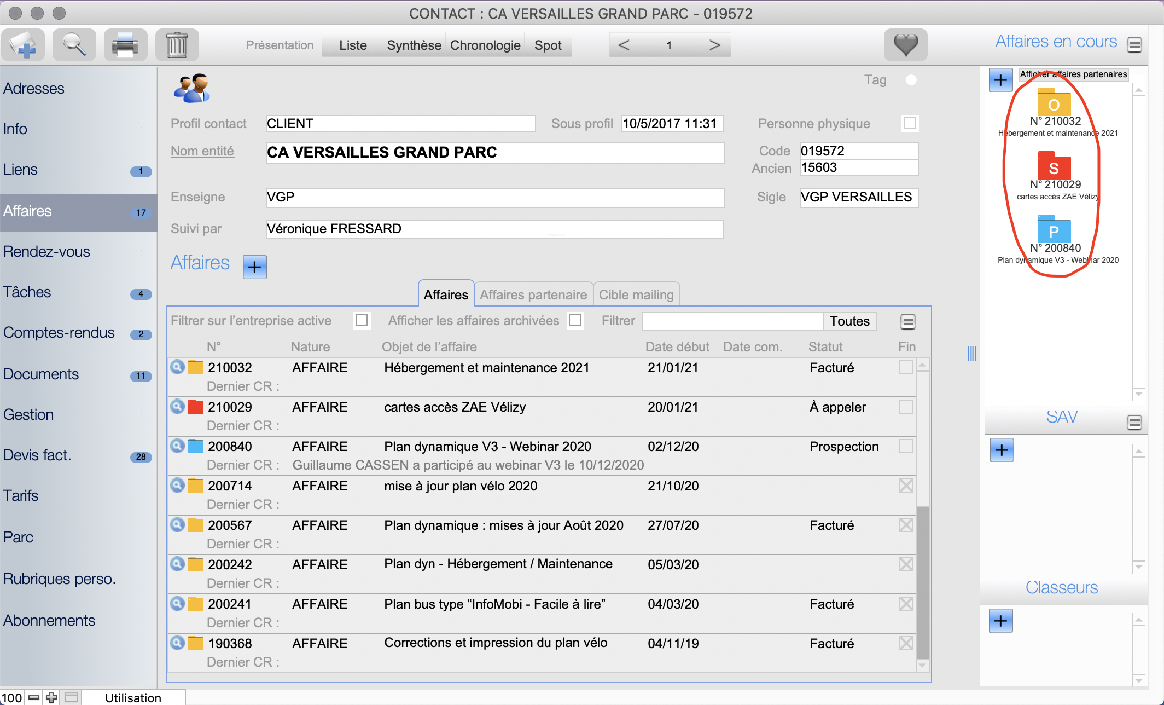Open orange folder N° 210032
The width and height of the screenshot is (1164, 705).
click(1054, 102)
